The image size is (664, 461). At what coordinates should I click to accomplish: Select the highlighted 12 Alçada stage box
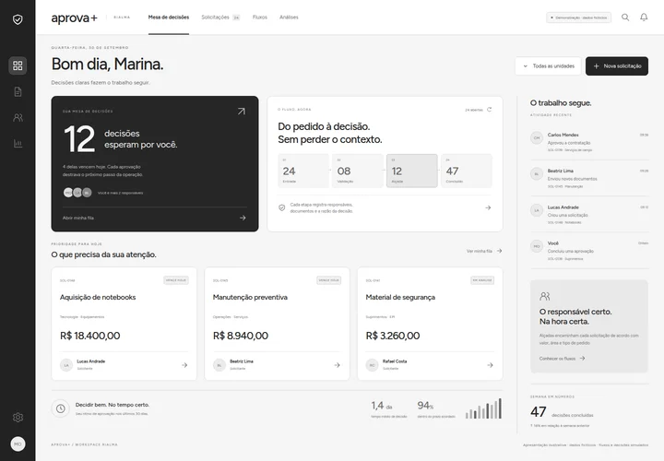point(412,171)
